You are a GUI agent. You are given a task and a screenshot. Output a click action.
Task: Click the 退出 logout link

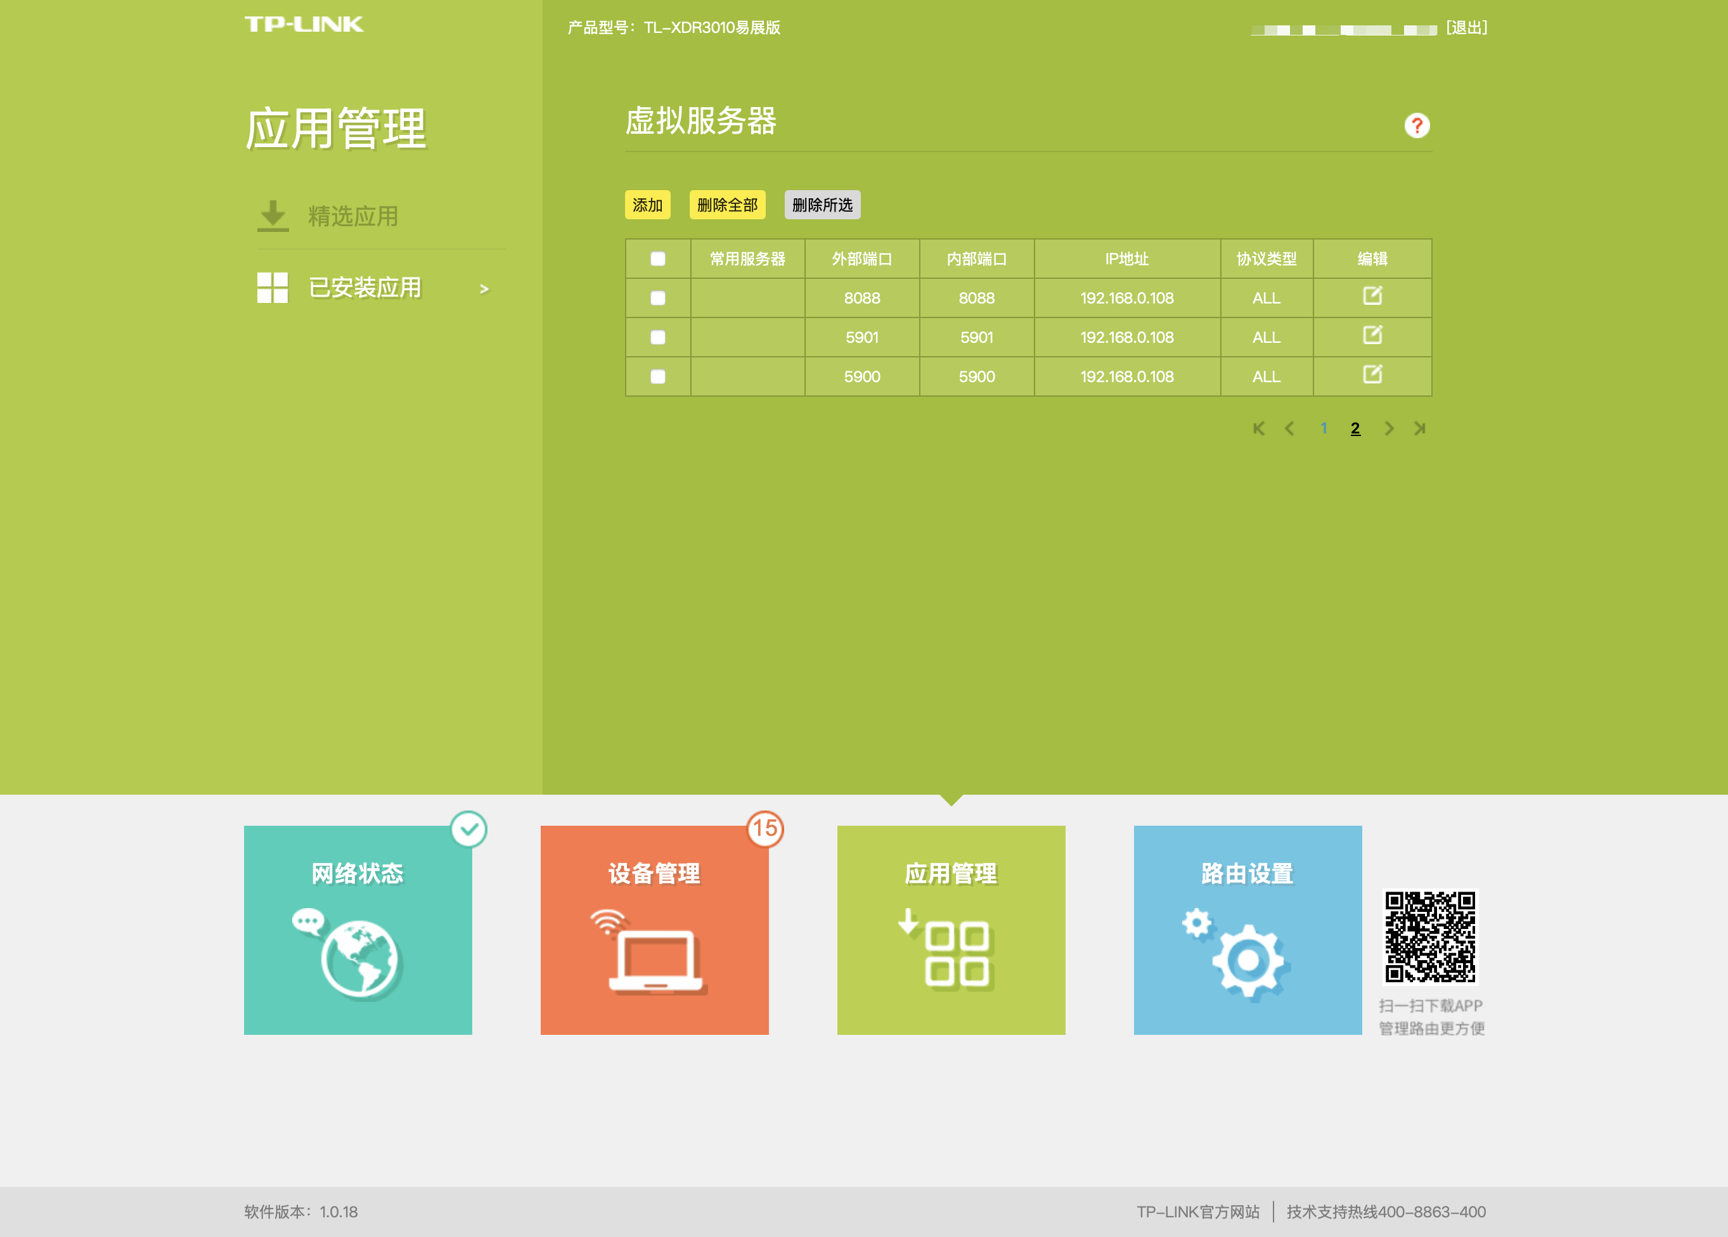tap(1466, 28)
